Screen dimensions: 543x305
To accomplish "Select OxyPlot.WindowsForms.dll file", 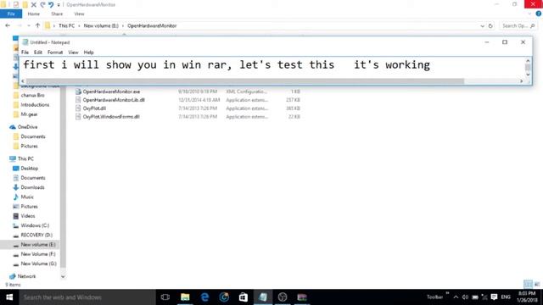I will point(111,117).
